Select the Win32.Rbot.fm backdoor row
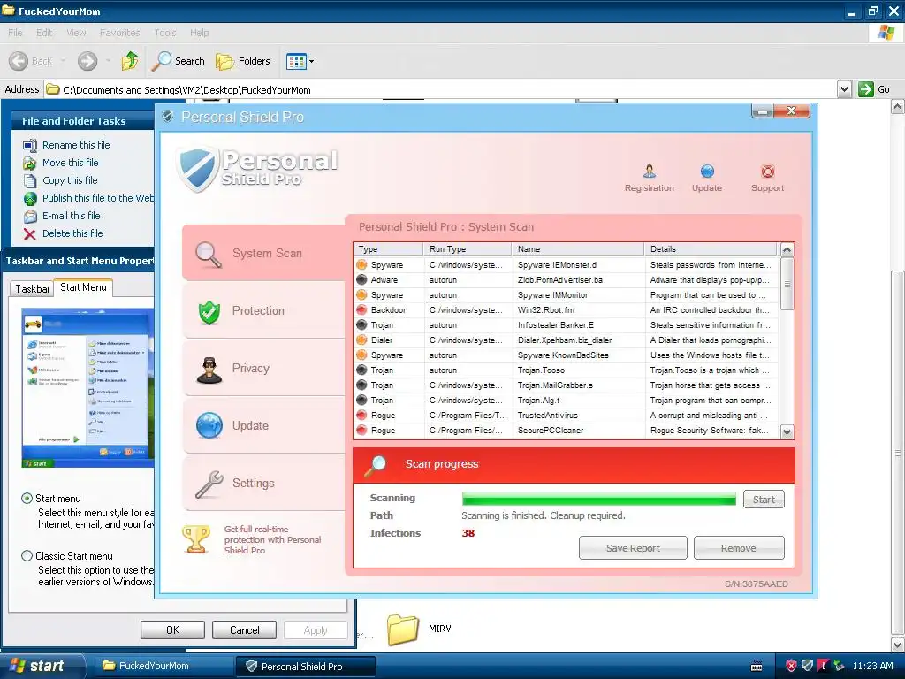 coord(566,310)
